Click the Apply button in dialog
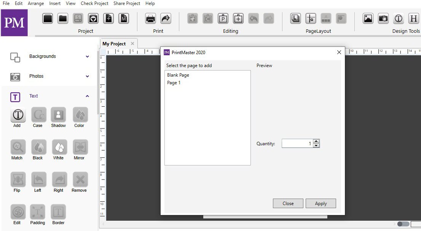Screen dimensions: 421x231 [321, 204]
